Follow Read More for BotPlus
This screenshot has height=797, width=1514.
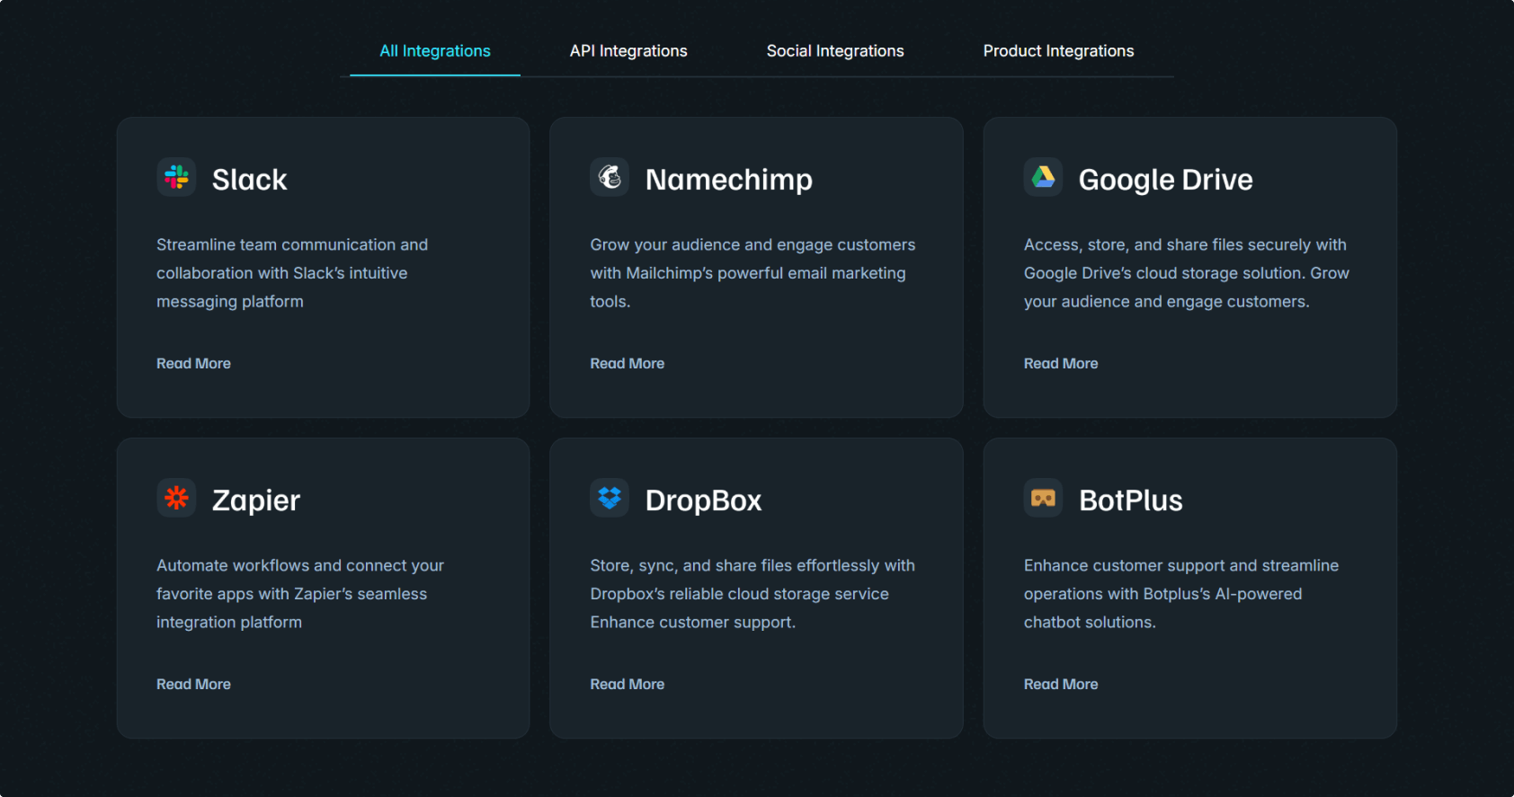click(1061, 684)
